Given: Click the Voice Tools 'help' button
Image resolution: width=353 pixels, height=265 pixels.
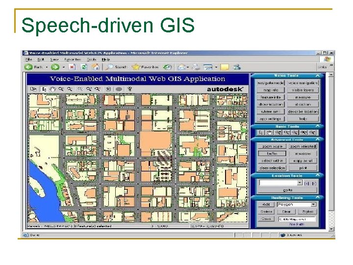Looking at the screenshot, I should point(303,119).
